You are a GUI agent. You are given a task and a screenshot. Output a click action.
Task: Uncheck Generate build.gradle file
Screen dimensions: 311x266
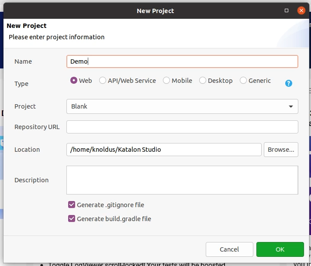tap(72, 218)
